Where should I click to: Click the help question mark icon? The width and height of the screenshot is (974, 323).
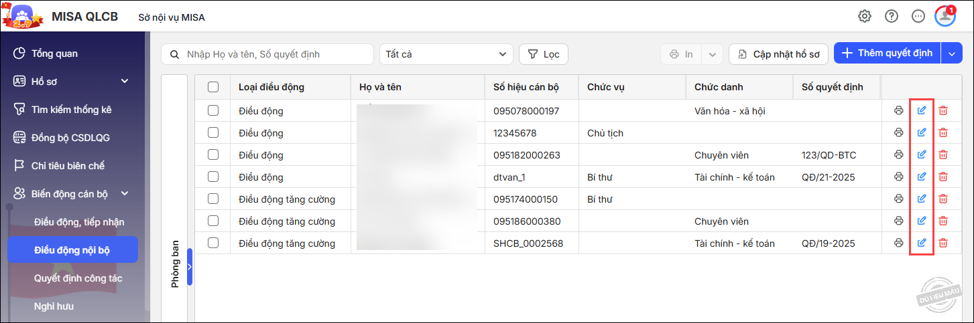892,17
